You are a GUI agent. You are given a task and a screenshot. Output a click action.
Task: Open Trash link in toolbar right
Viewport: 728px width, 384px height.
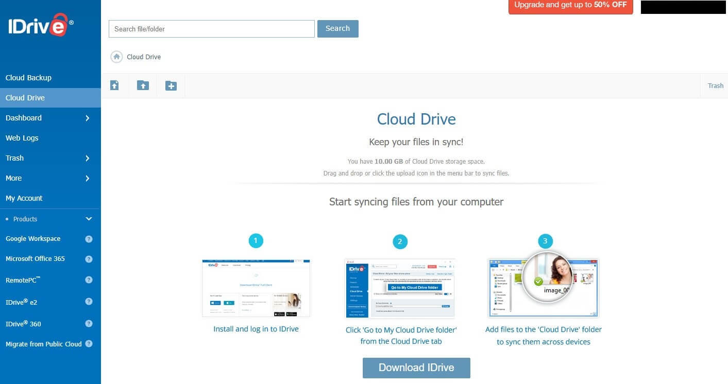click(x=715, y=86)
